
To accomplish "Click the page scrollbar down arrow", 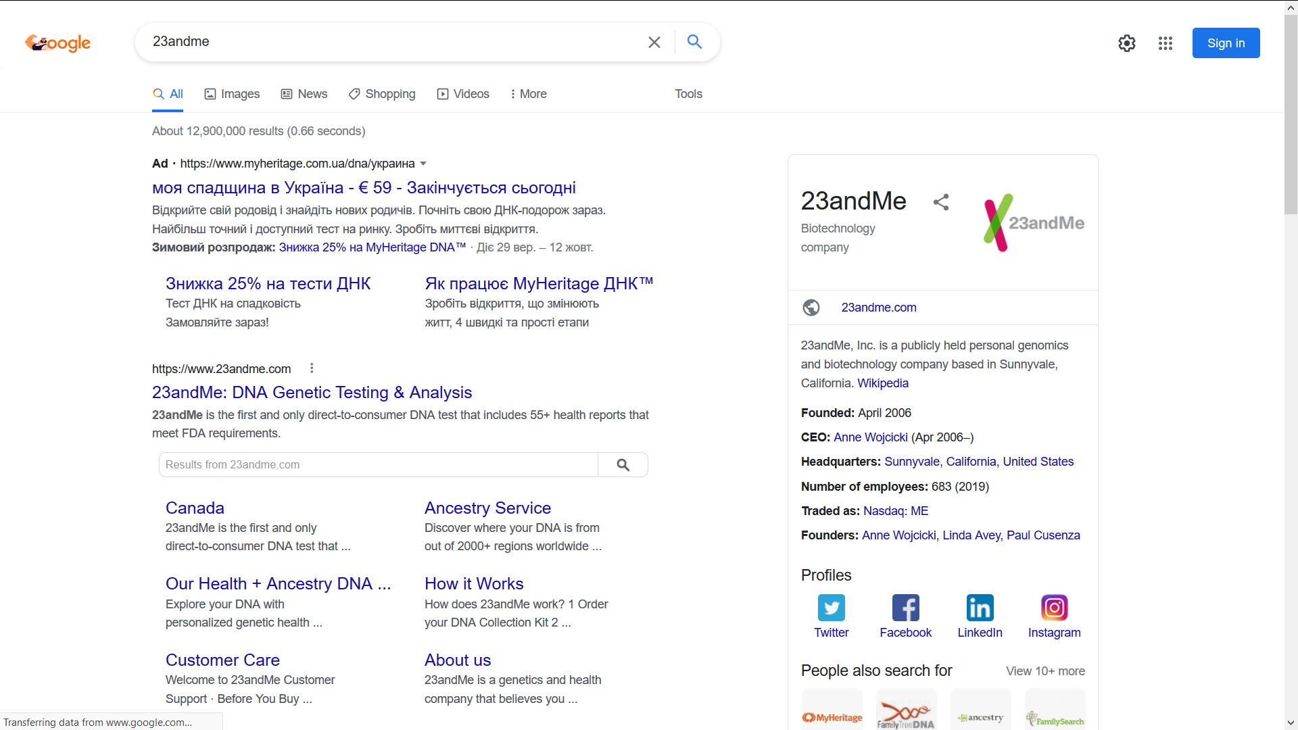I will pos(1291,723).
